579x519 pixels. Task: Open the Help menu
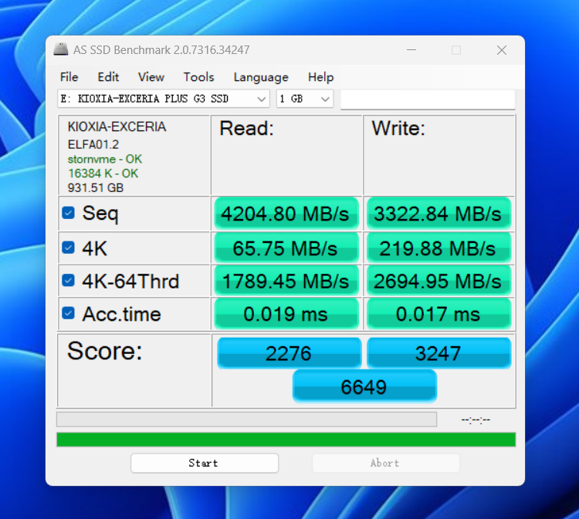(x=320, y=76)
